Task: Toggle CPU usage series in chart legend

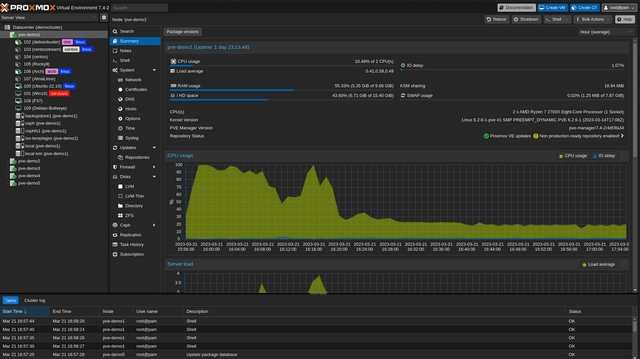Action: point(573,156)
